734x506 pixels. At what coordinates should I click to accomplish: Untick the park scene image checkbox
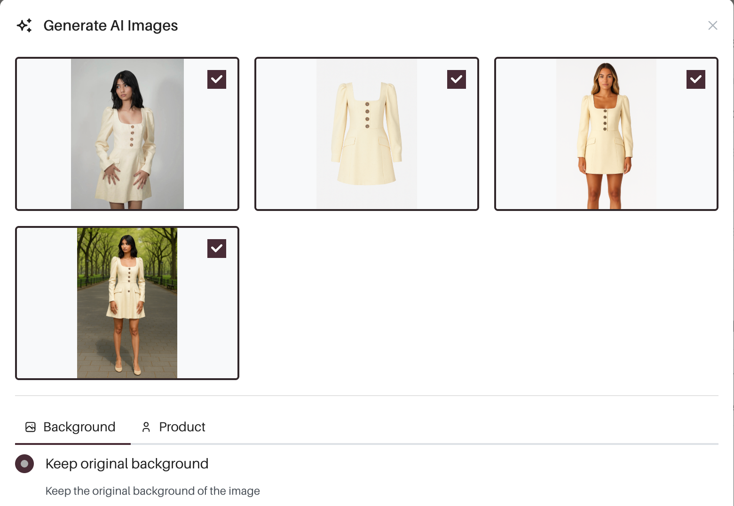[x=217, y=249]
